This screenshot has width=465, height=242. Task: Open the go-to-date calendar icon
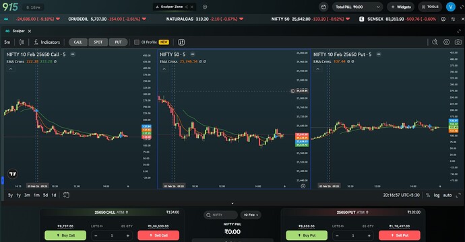(x=66, y=195)
